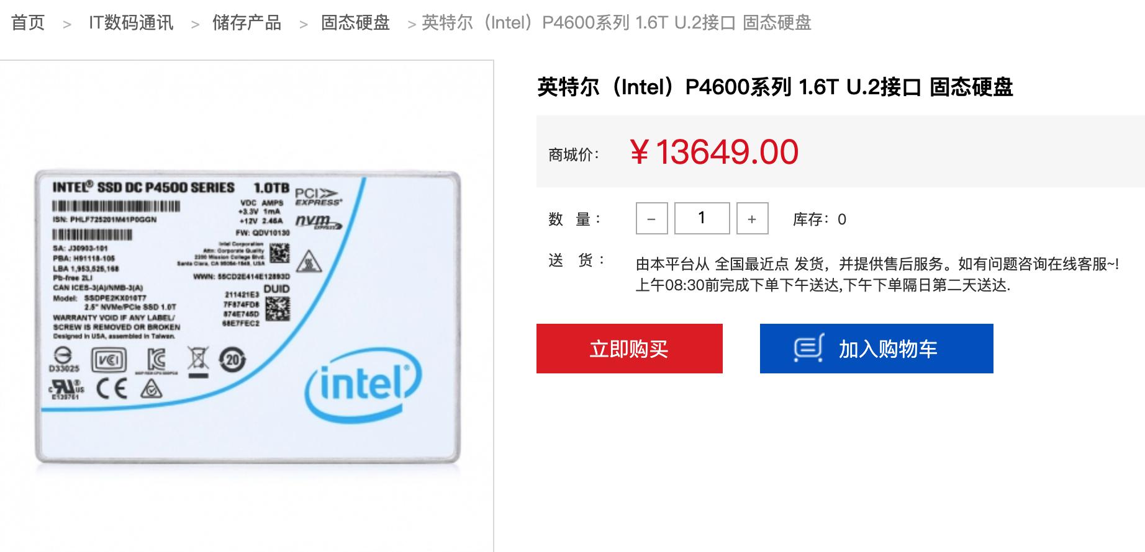
Task: Click the minus stepper to decrease quantity
Action: 650,218
